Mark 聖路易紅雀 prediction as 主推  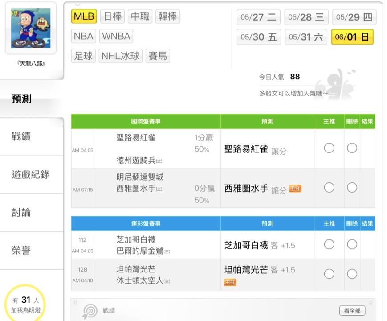(x=329, y=148)
